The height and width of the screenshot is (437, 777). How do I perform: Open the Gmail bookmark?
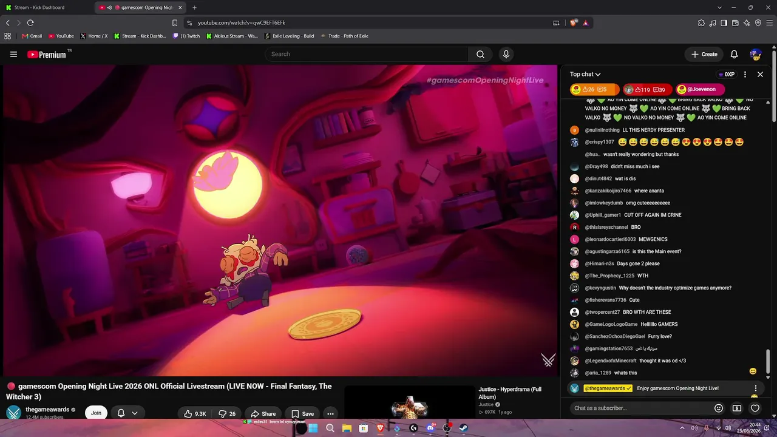pos(32,36)
